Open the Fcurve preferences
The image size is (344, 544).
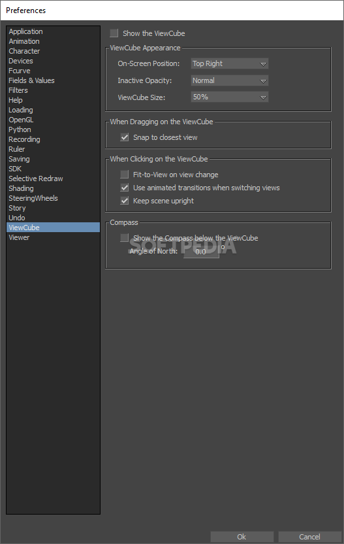click(54, 71)
